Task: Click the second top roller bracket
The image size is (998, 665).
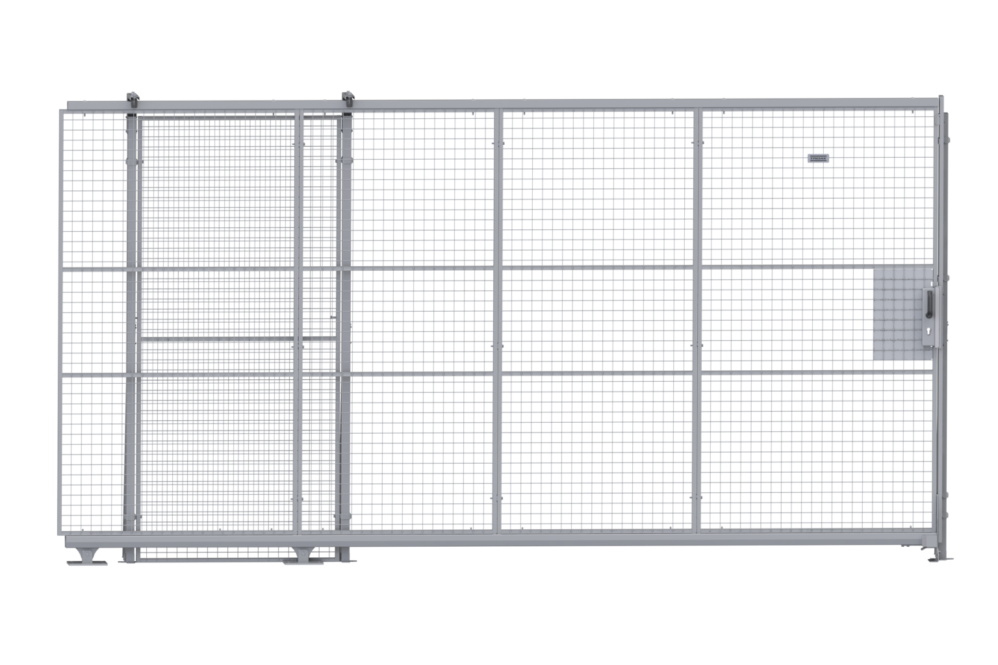Action: 348,99
